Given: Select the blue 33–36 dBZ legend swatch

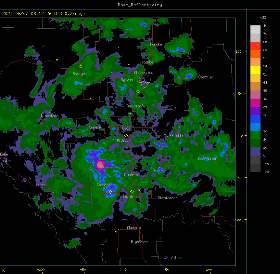Looking at the screenshot, I should (255, 119).
